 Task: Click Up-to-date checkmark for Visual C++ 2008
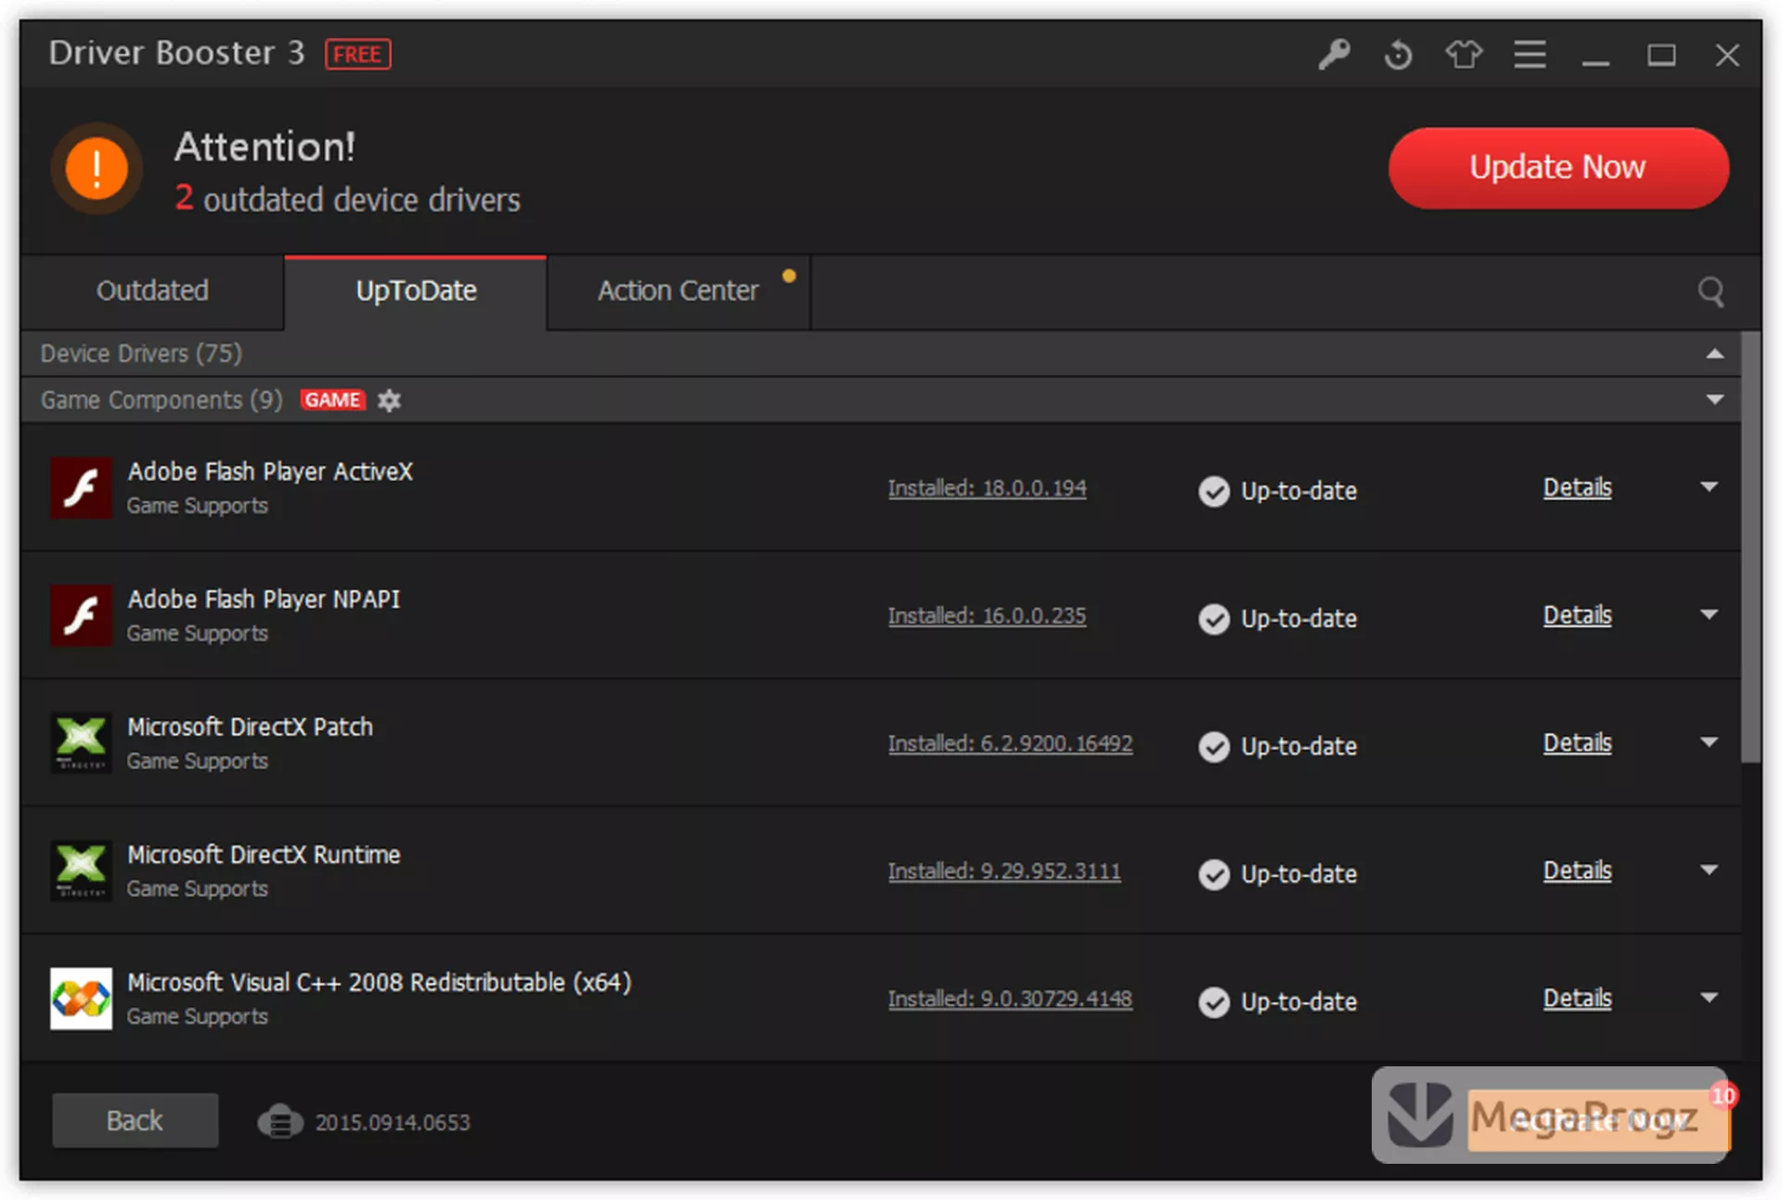point(1213,1002)
